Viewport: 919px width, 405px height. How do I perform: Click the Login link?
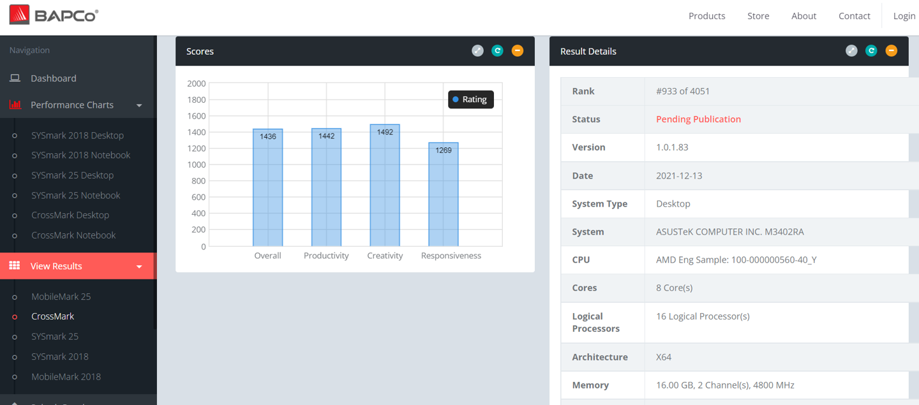click(x=904, y=16)
